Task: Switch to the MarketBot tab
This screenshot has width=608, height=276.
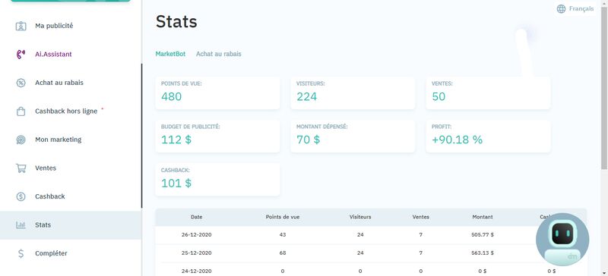Action: pos(170,54)
